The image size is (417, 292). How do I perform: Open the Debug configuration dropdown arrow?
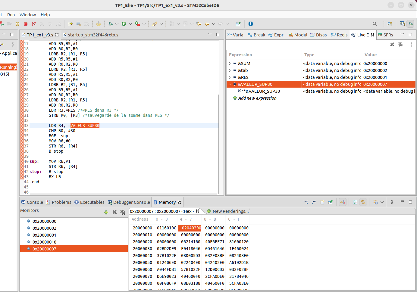(x=117, y=24)
